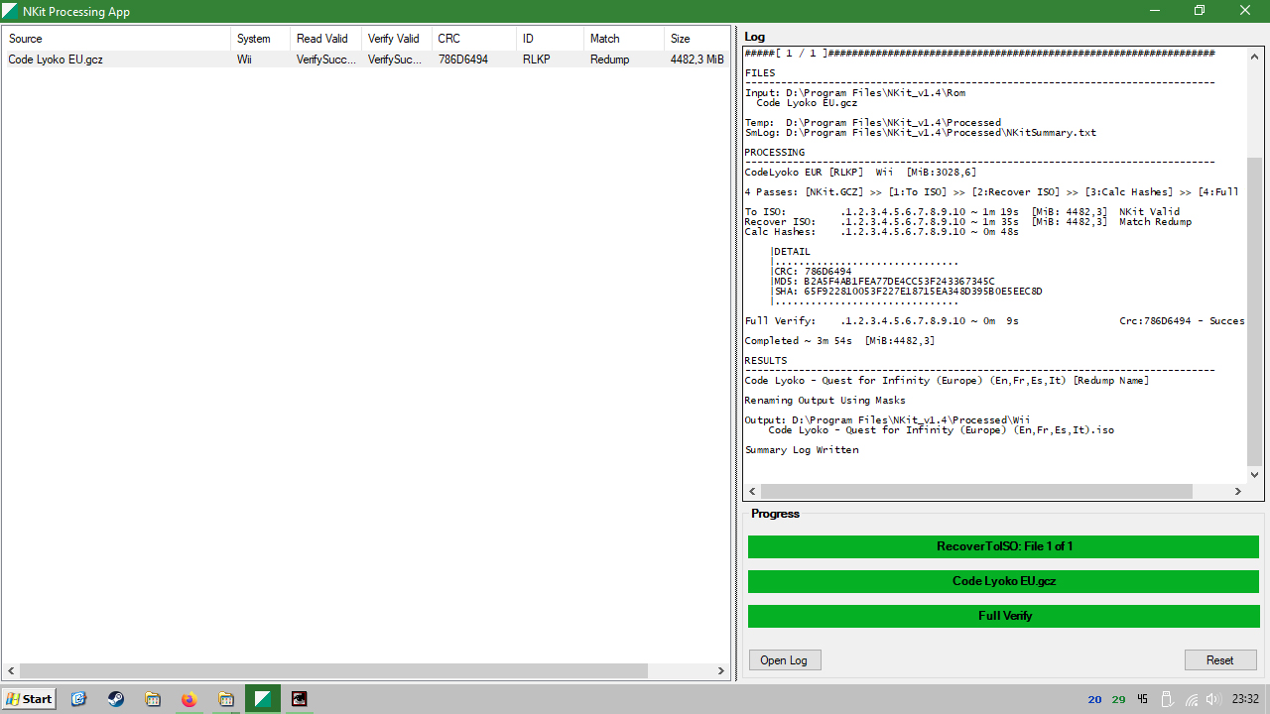This screenshot has width=1270, height=714.
Task: Click the NKit title bar app icon
Action: click(10, 11)
